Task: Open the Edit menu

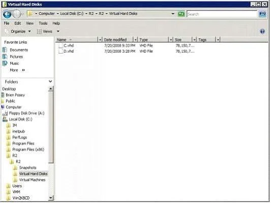Action: [x=17, y=23]
